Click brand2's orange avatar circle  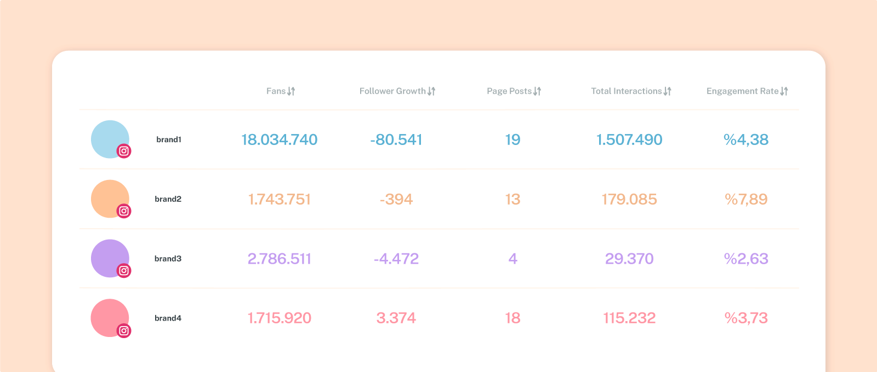coord(110,199)
